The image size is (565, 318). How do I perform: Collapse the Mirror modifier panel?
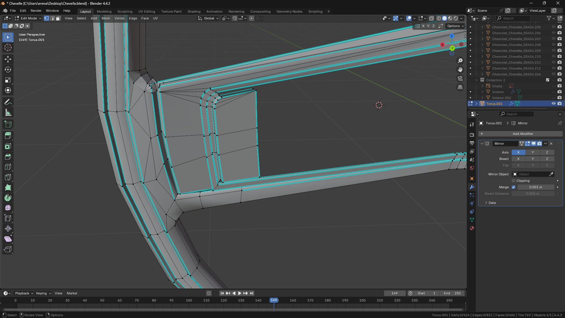pyautogui.click(x=482, y=144)
